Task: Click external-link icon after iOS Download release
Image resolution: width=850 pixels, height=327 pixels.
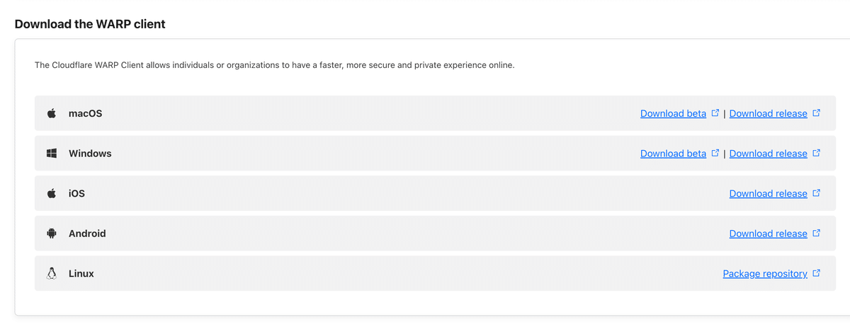Action: pyautogui.click(x=817, y=193)
